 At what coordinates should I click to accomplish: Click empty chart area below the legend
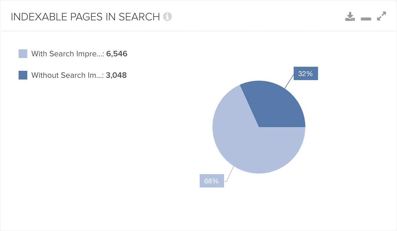[x=87, y=145]
